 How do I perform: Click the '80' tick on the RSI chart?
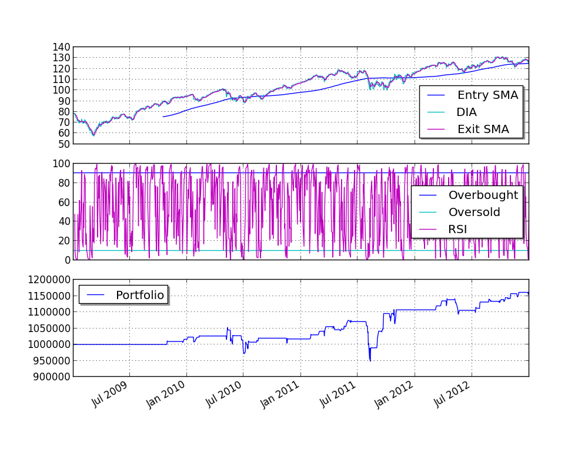(64, 183)
